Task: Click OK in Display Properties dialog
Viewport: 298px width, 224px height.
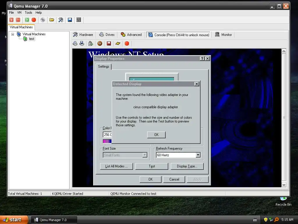Action: point(150,179)
